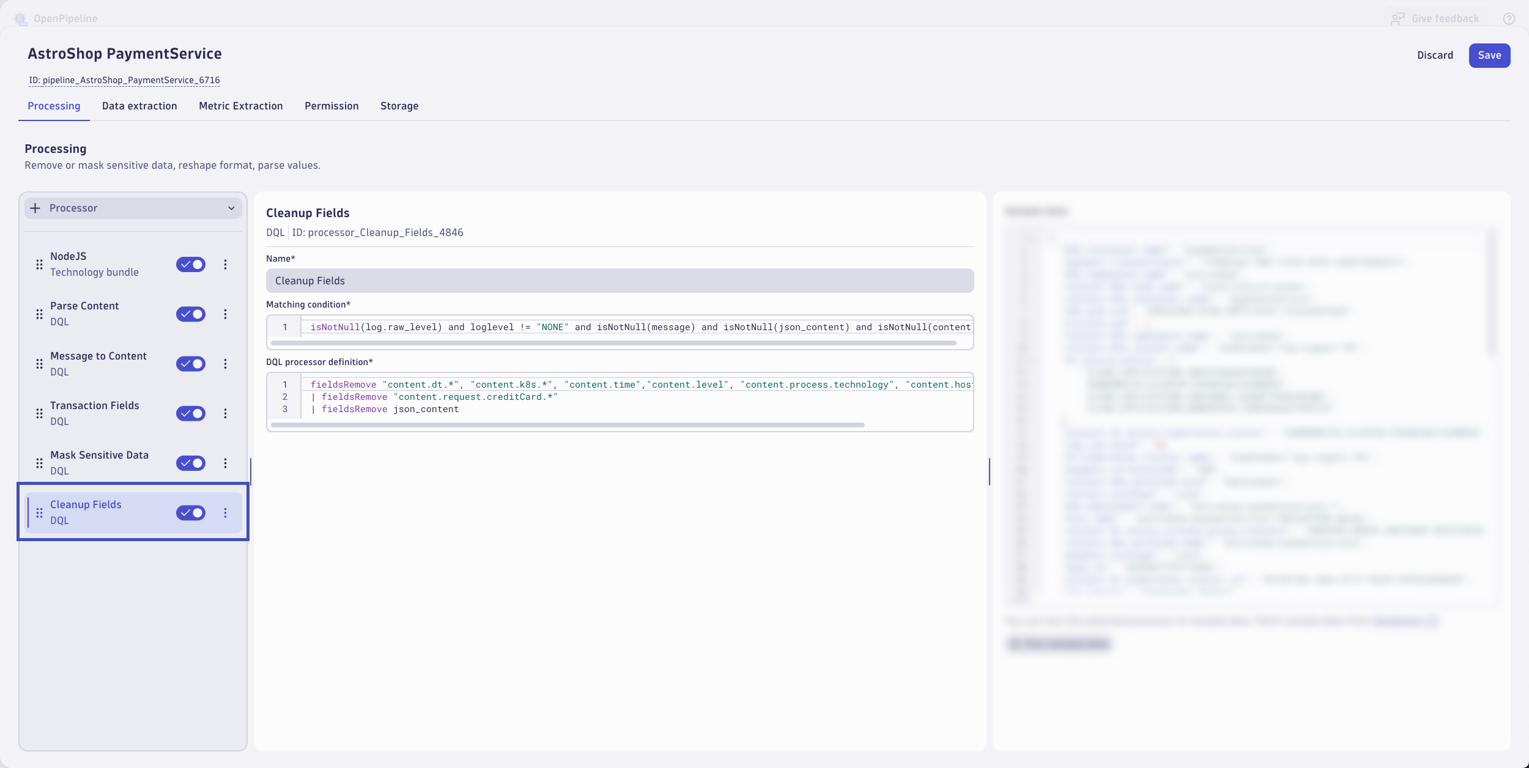Open Transaction Fields more options menu
The height and width of the screenshot is (768, 1529).
click(225, 413)
